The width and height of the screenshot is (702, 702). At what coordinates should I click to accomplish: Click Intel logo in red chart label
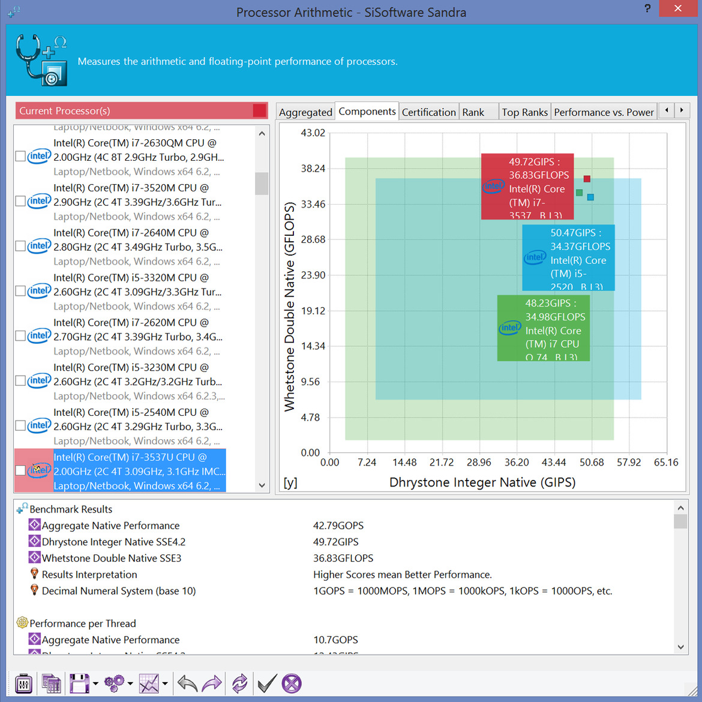pos(493,186)
